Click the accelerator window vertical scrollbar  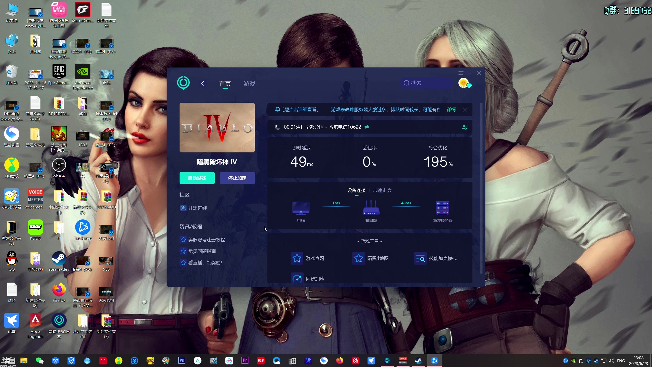click(481, 189)
